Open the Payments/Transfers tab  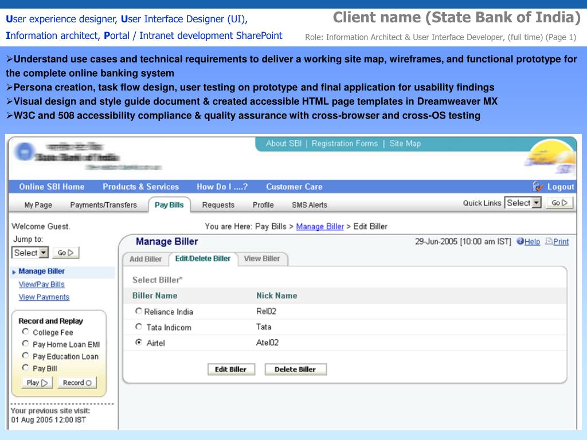103,205
